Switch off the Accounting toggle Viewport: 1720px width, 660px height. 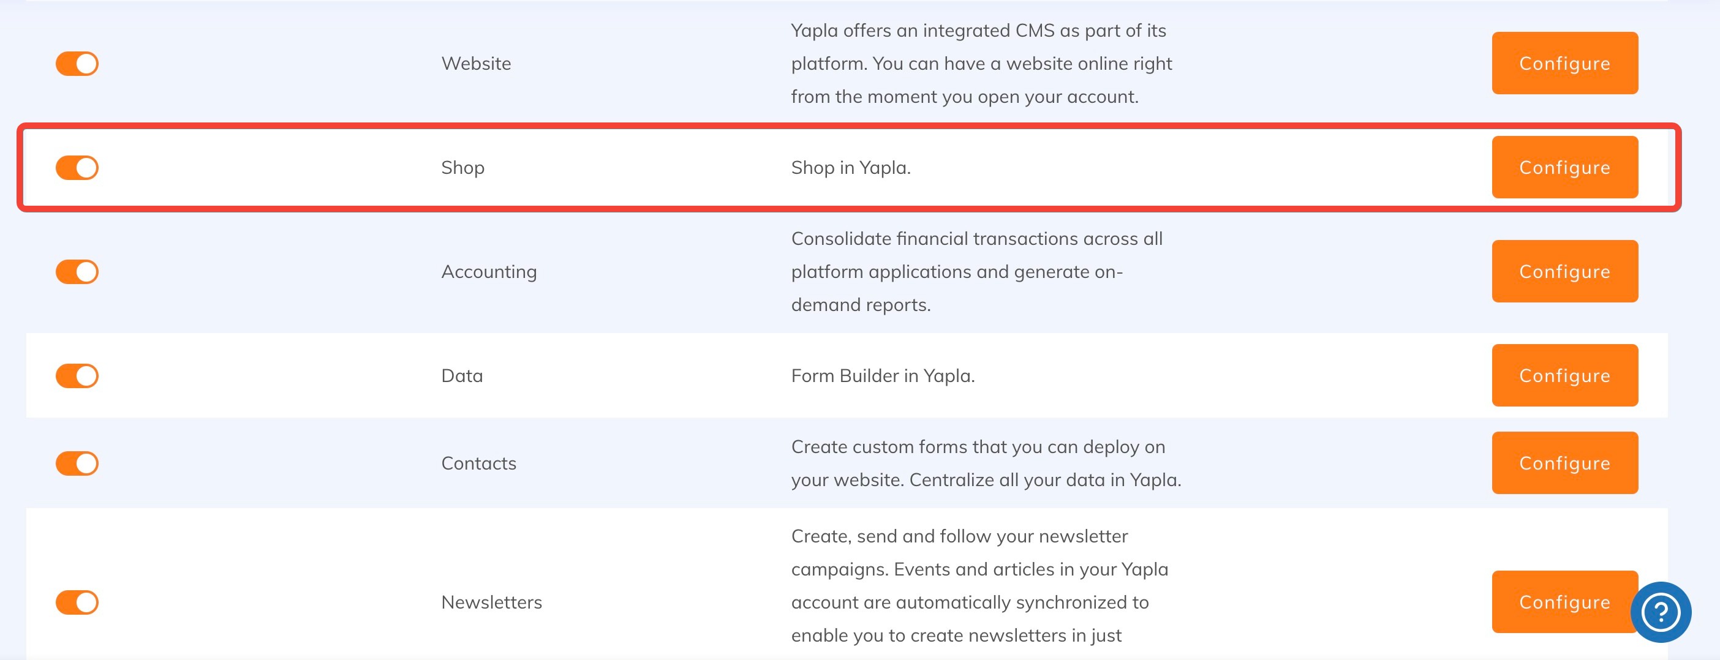pos(77,272)
